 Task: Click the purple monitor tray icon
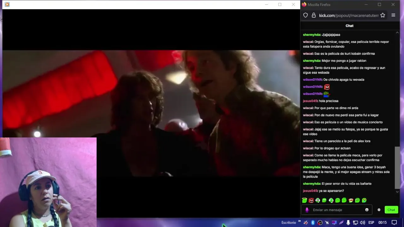pyautogui.click(x=334, y=223)
